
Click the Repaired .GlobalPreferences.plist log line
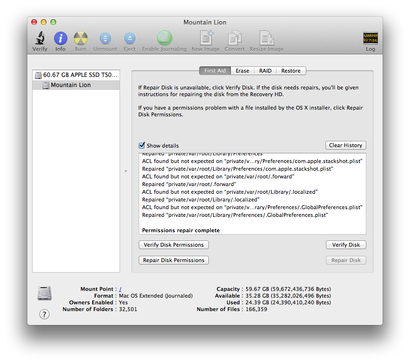pos(235,215)
